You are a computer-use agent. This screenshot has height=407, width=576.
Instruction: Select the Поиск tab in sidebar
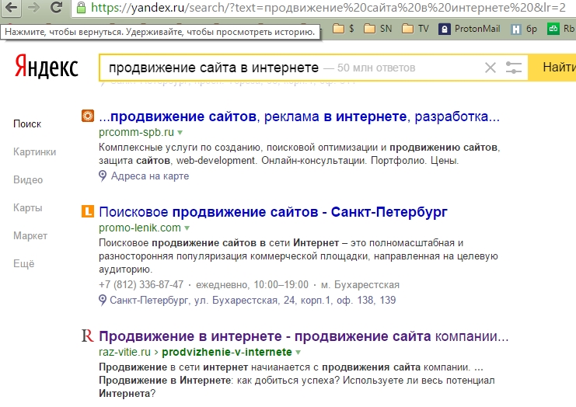click(27, 124)
